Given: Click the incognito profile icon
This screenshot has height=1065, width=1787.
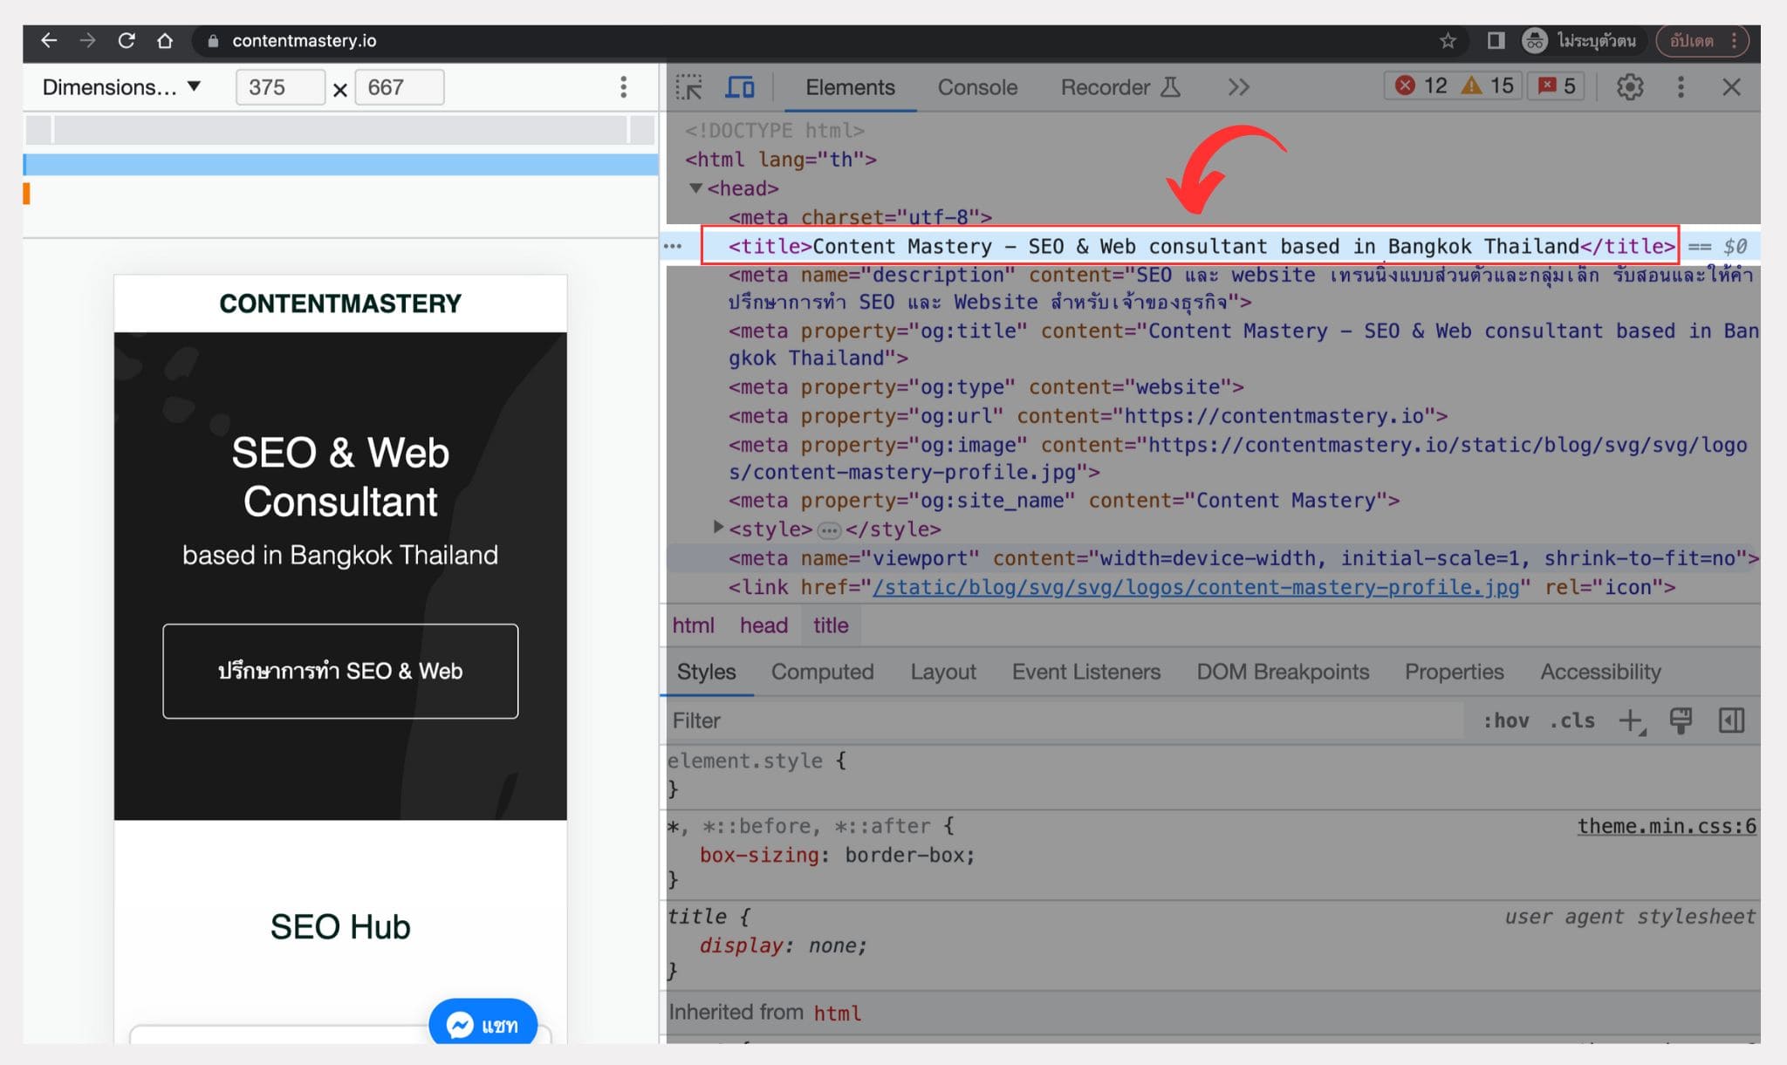Looking at the screenshot, I should [x=1535, y=40].
